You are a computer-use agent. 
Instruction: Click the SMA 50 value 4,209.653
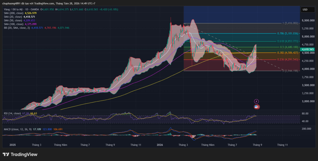pos(29,20)
